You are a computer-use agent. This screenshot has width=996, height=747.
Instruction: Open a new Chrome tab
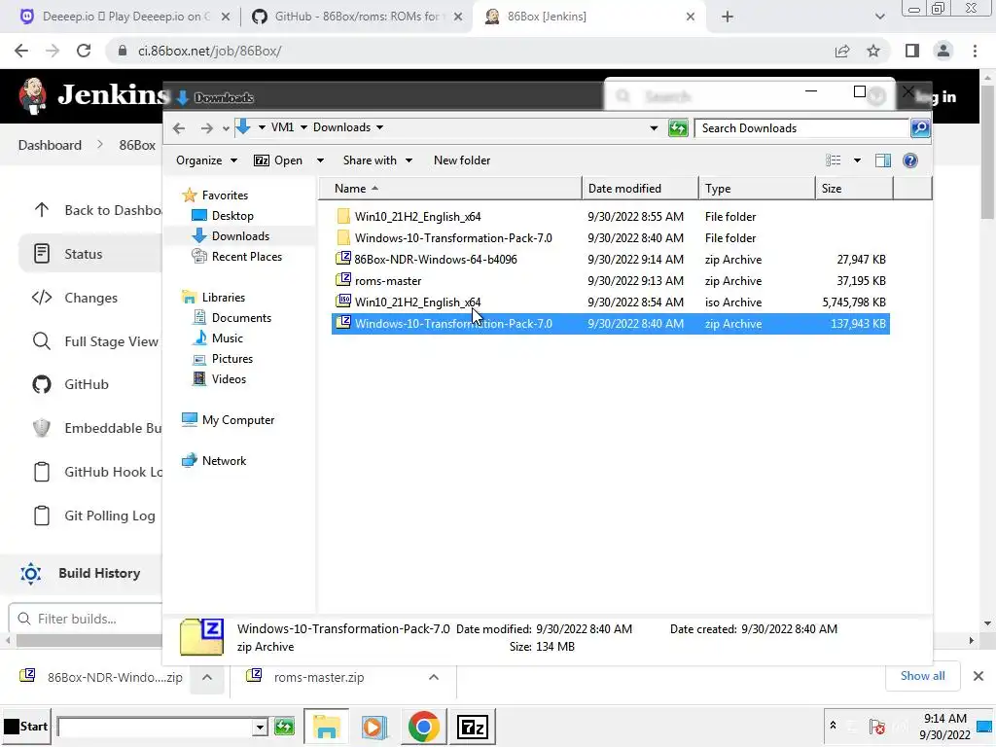click(728, 17)
